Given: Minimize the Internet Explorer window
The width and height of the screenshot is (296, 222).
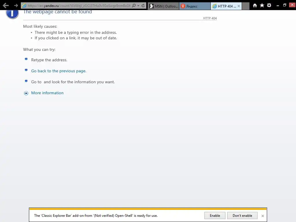Looking at the screenshot, I should (278, 6).
